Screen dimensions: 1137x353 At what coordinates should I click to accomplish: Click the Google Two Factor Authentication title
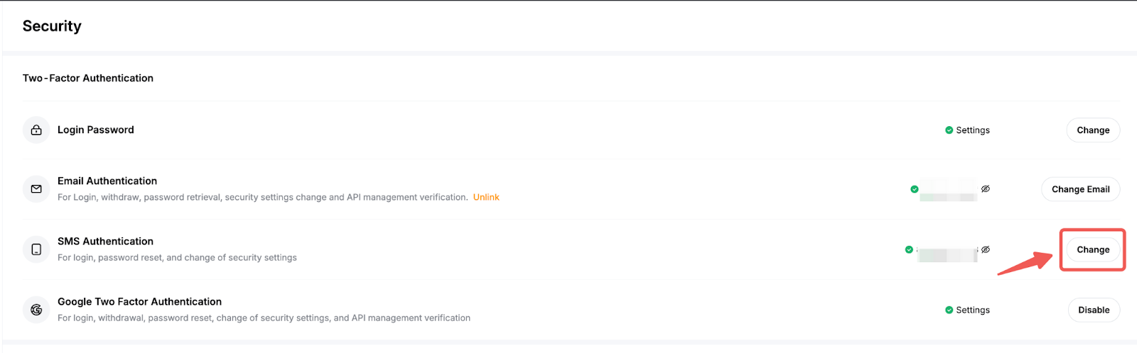click(x=139, y=301)
